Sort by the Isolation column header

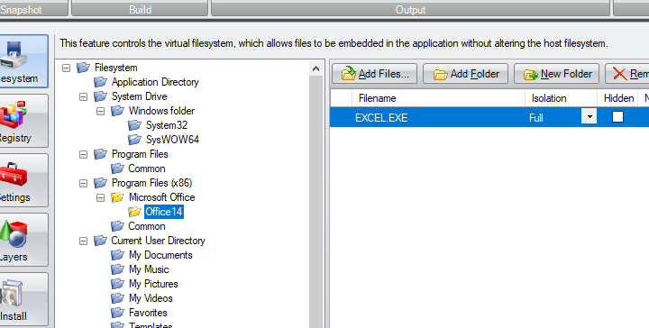[562, 98]
